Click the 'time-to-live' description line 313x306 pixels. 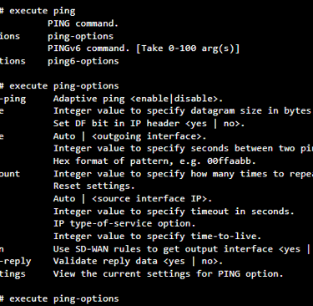point(157,237)
